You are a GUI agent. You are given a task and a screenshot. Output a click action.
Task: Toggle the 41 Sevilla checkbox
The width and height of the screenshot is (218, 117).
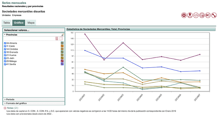[5, 64]
